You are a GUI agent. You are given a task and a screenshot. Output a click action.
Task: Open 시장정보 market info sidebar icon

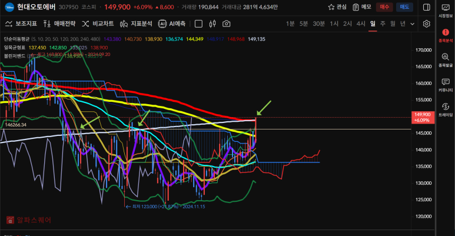446,11
